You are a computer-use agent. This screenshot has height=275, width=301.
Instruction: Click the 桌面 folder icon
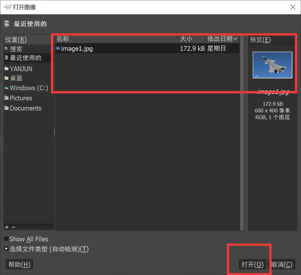7,78
